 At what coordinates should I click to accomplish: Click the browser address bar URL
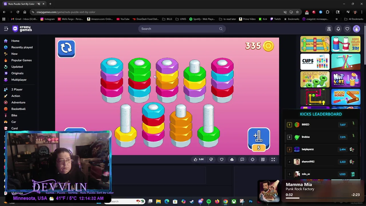[x=66, y=12]
